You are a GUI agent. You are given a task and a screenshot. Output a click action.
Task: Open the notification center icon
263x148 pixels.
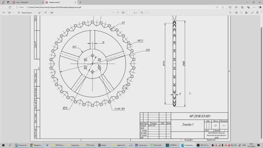click(x=258, y=145)
